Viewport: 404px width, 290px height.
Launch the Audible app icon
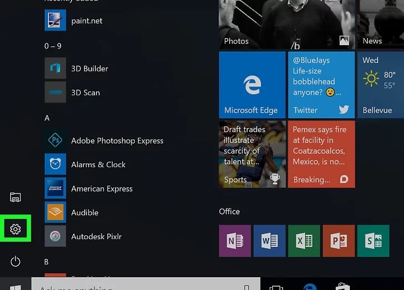pyautogui.click(x=55, y=212)
